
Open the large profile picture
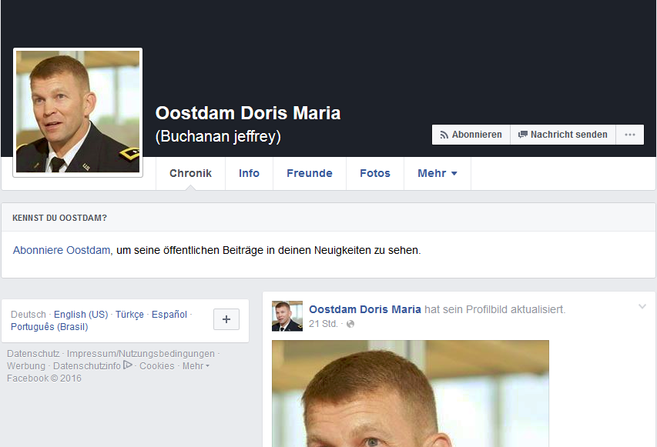(x=78, y=112)
